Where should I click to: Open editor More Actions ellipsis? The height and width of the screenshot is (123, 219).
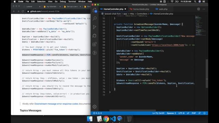pyautogui.click(x=204, y=9)
